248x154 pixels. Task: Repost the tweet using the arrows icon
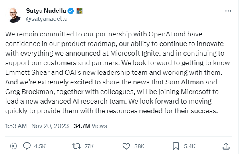pos(77,146)
